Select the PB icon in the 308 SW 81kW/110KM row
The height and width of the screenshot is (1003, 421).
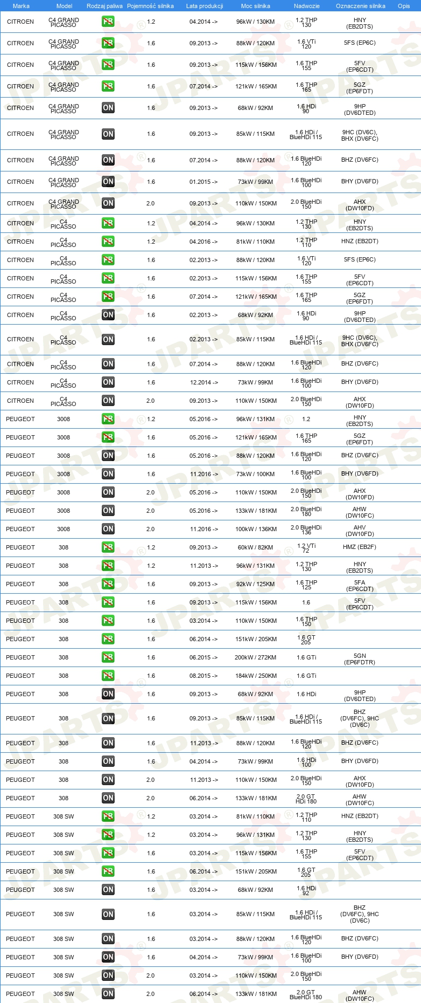[108, 816]
